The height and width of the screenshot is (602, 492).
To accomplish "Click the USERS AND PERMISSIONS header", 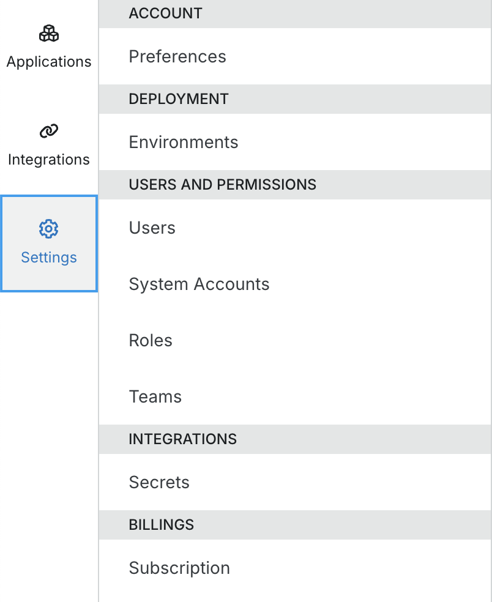I will point(223,185).
